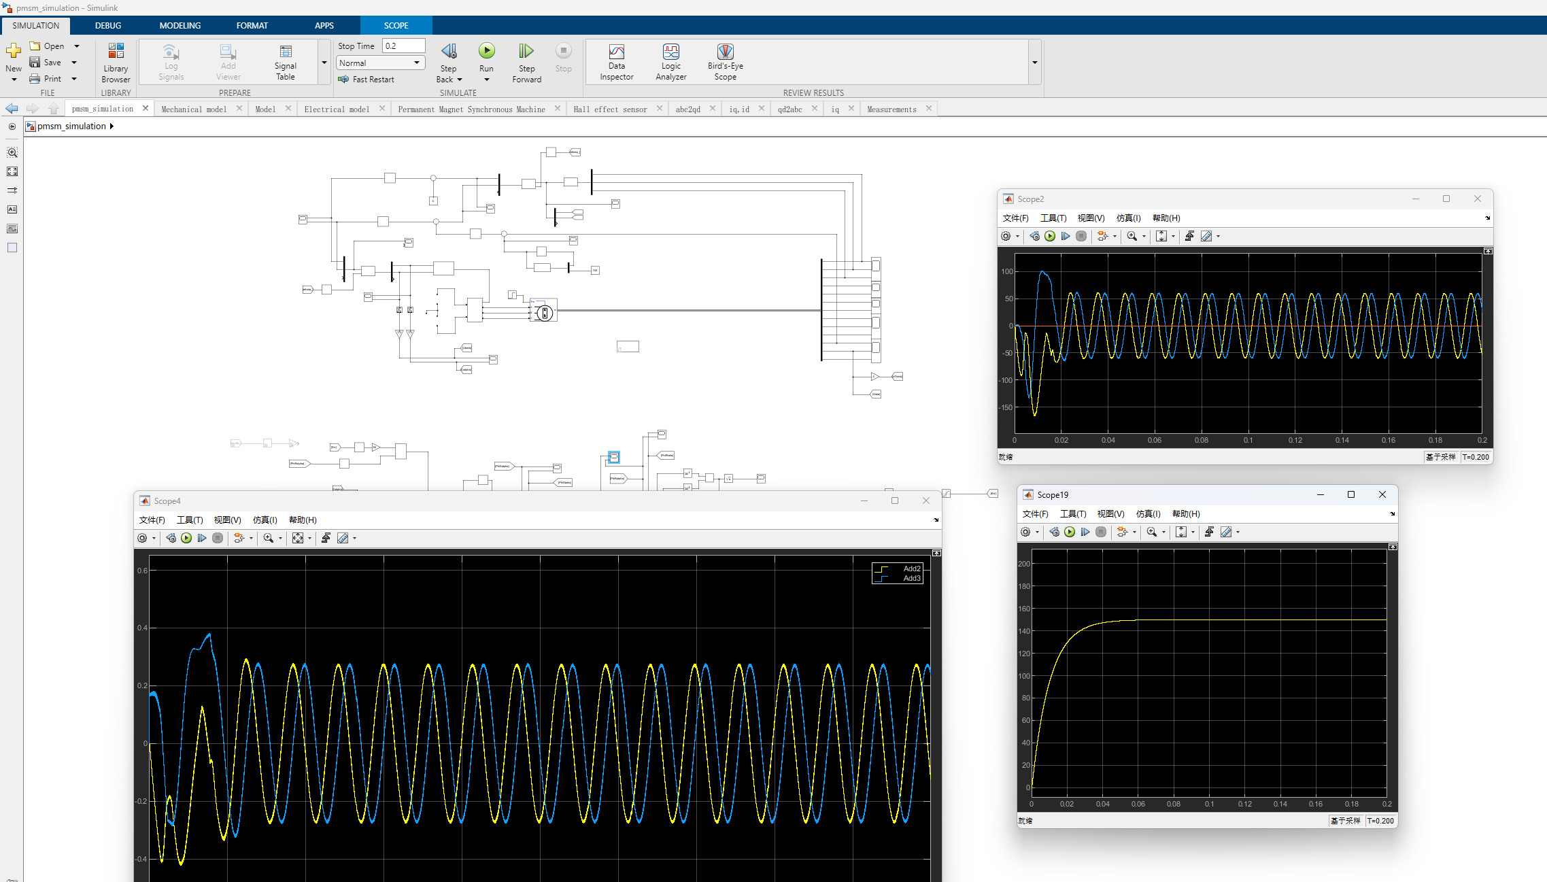Click the Stop Time input field
The height and width of the screenshot is (882, 1547).
(403, 46)
